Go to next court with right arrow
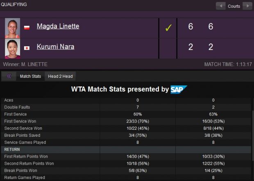Image resolution: width=254 pixels, height=181 pixels. [247, 6]
